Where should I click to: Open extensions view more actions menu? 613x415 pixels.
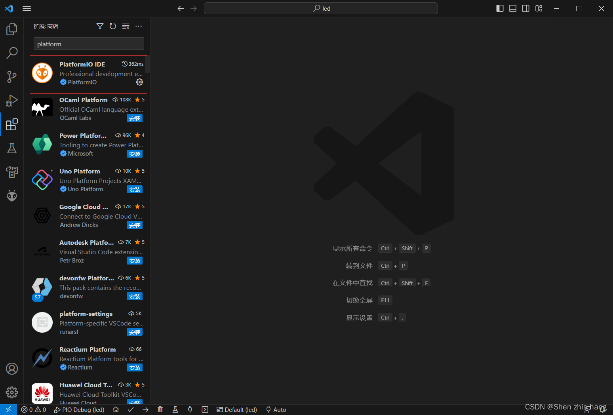(139, 26)
